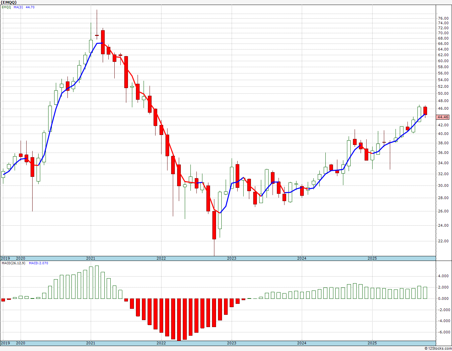
Task: Pick the "28.00" price axis label
Action: (443, 198)
